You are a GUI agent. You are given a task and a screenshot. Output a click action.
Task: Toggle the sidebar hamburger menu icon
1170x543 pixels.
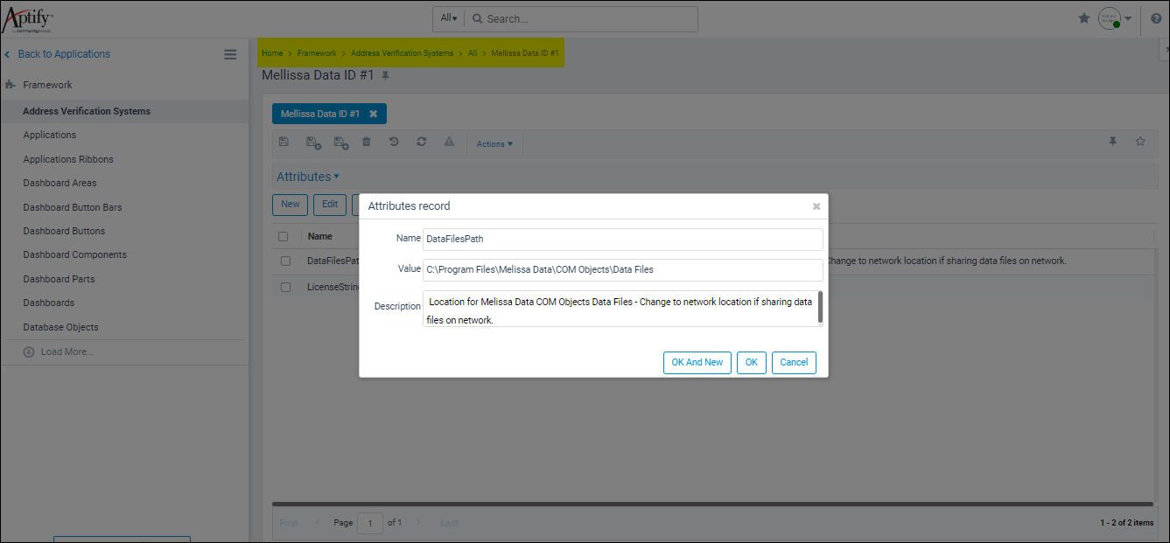pyautogui.click(x=230, y=54)
